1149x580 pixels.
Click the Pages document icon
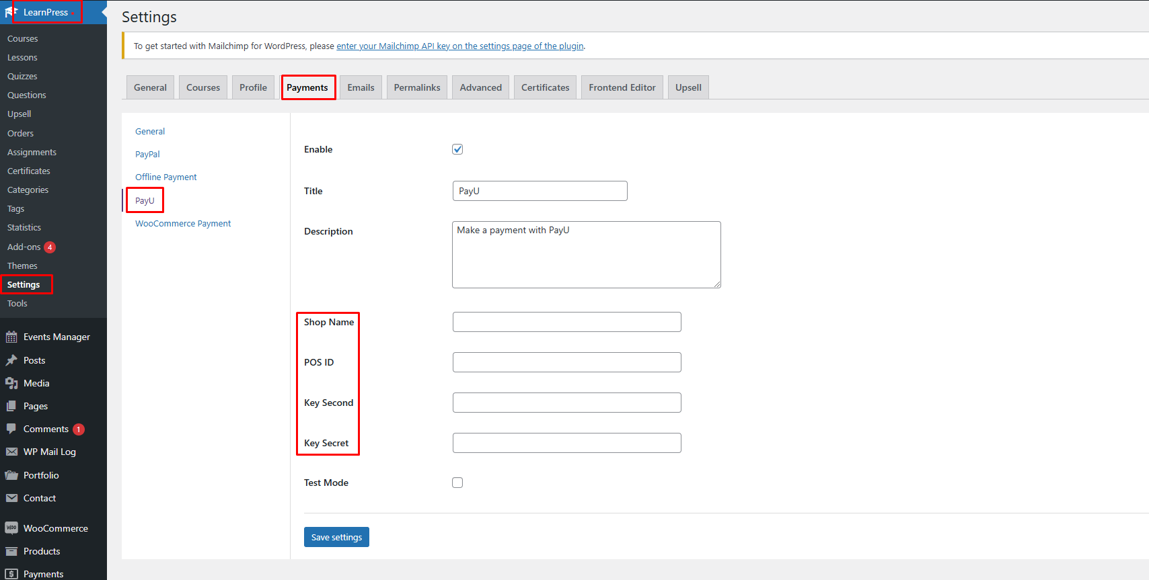point(11,406)
